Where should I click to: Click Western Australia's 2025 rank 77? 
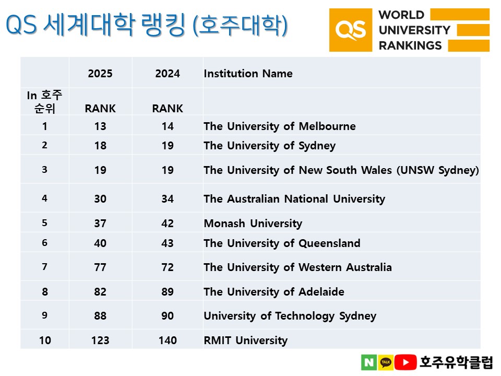pyautogui.click(x=100, y=267)
